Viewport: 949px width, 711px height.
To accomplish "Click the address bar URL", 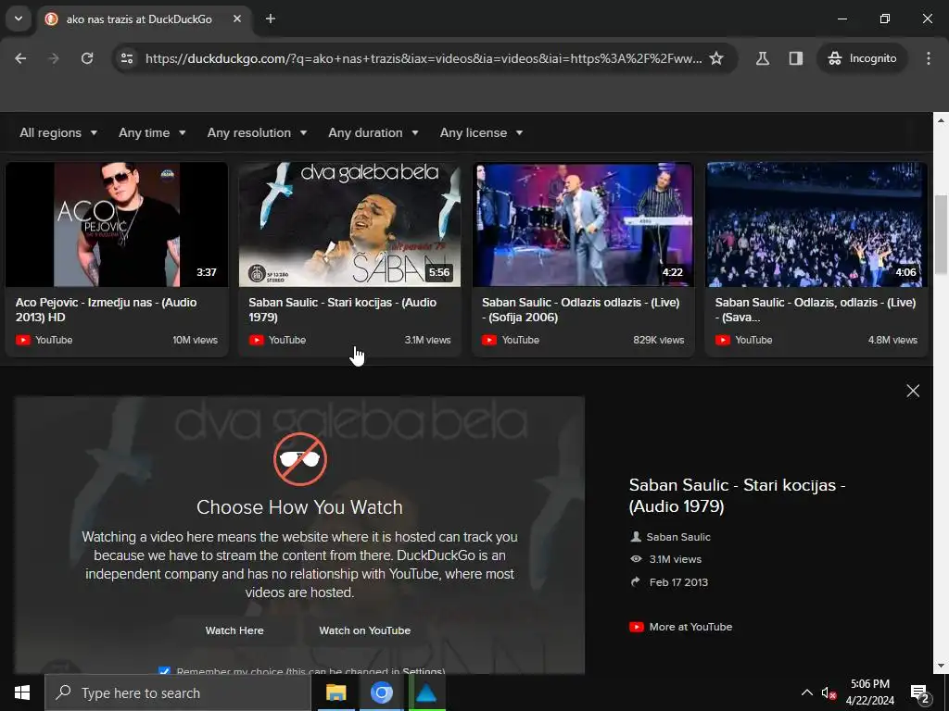I will coord(423,58).
